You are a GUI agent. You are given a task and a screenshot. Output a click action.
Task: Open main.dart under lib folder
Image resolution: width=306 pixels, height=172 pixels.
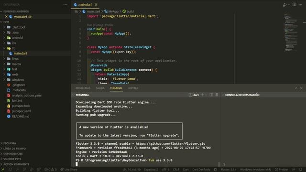pyautogui.click(x=20, y=53)
